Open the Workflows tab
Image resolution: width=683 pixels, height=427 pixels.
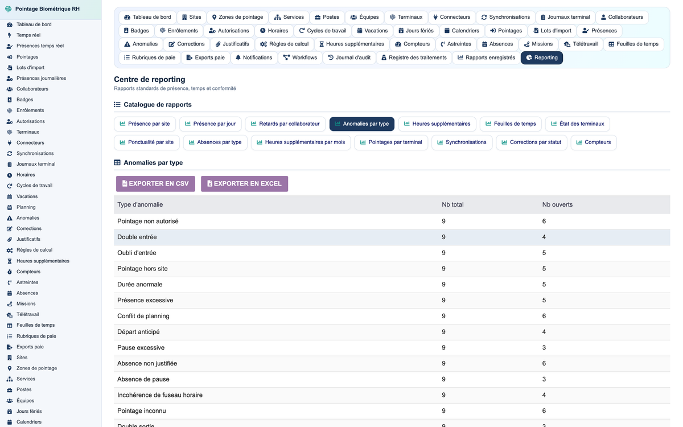tap(300, 58)
